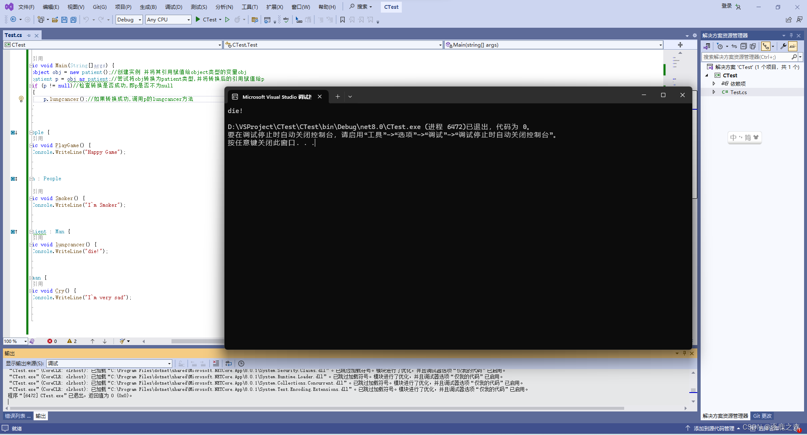Open the Debug configuration dropdown
Viewport: 807px width, 435px height.
129,20
